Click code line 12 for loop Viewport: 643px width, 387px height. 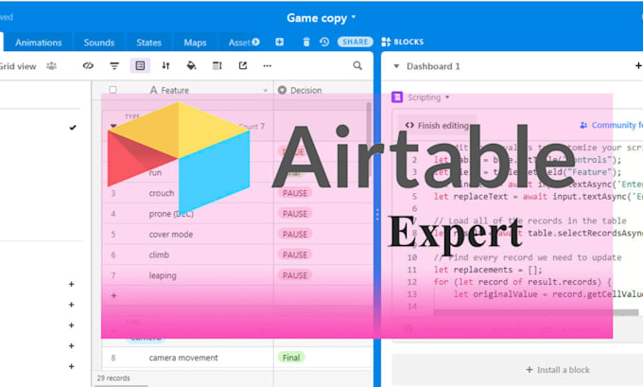click(522, 282)
